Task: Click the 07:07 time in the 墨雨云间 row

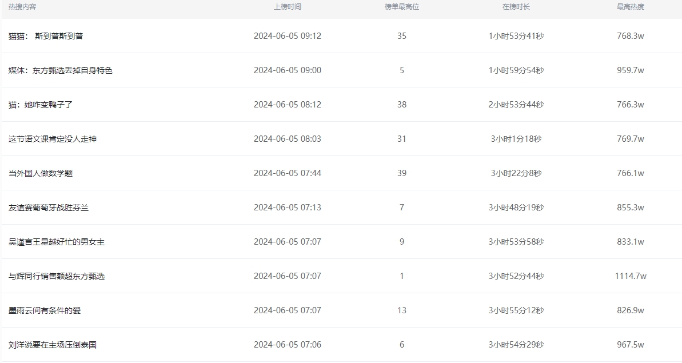Action: (x=288, y=311)
